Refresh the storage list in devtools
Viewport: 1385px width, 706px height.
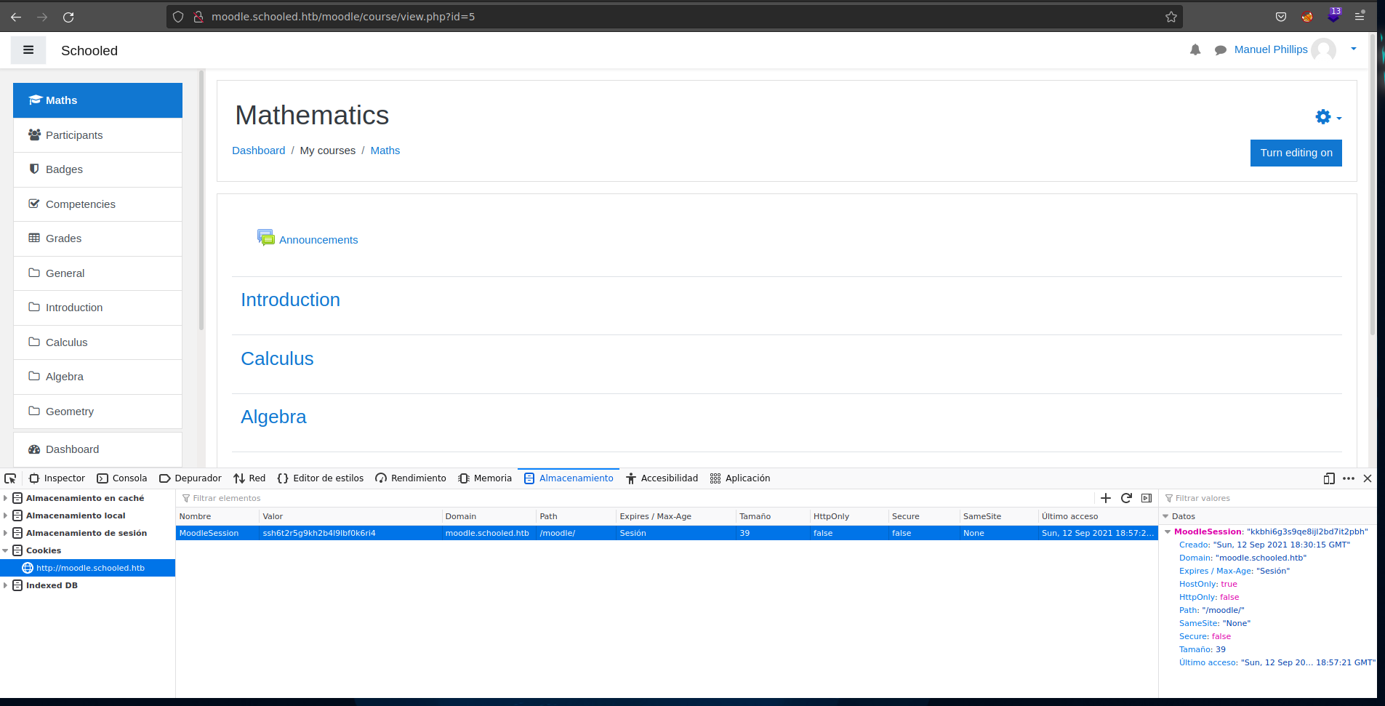coord(1126,498)
